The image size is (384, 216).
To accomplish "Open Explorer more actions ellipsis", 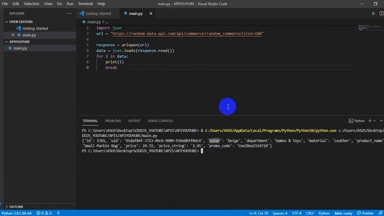I will (x=70, y=13).
